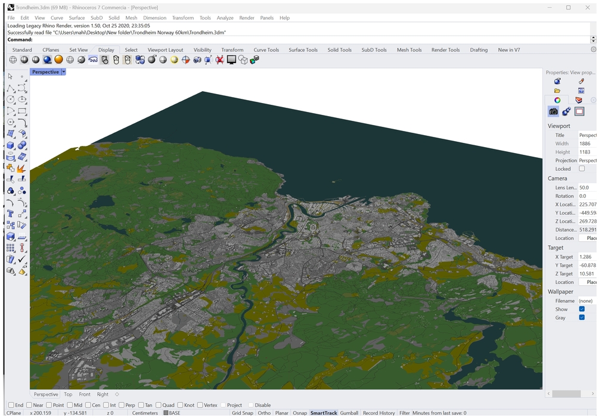Activate Rendered viewport display mode icon
The width and height of the screenshot is (599, 418).
coord(58,60)
